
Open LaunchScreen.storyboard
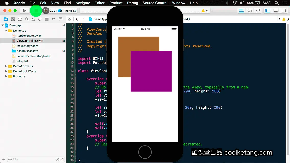(x=34, y=56)
